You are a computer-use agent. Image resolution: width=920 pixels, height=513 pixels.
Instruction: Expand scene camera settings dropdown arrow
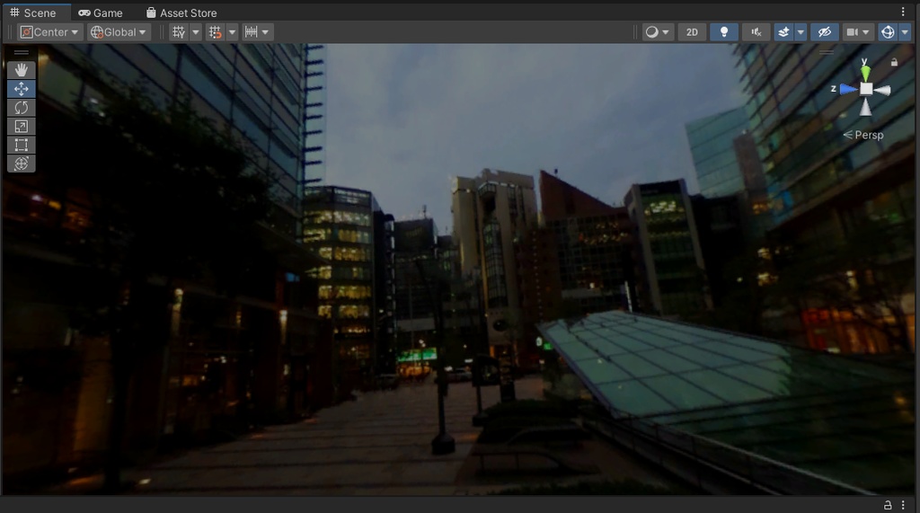(x=866, y=32)
